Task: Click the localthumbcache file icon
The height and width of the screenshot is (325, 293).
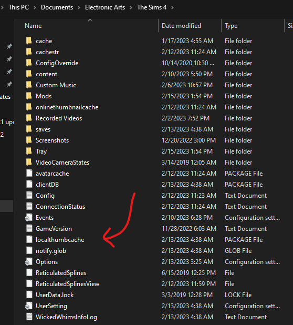Action: pos(29,239)
